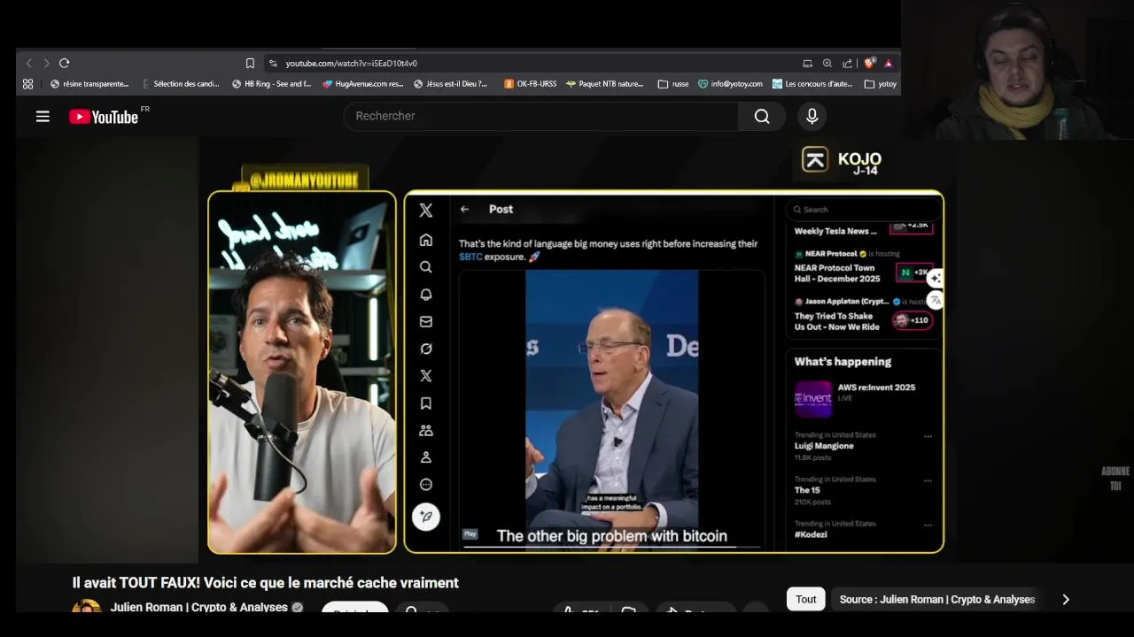Click the back arrow beside 'Post'
This screenshot has width=1134, height=637.
(464, 209)
